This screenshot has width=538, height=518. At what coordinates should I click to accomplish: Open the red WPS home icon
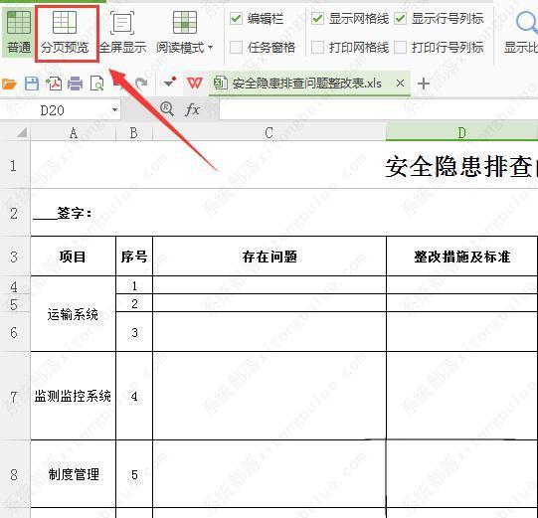tap(195, 83)
